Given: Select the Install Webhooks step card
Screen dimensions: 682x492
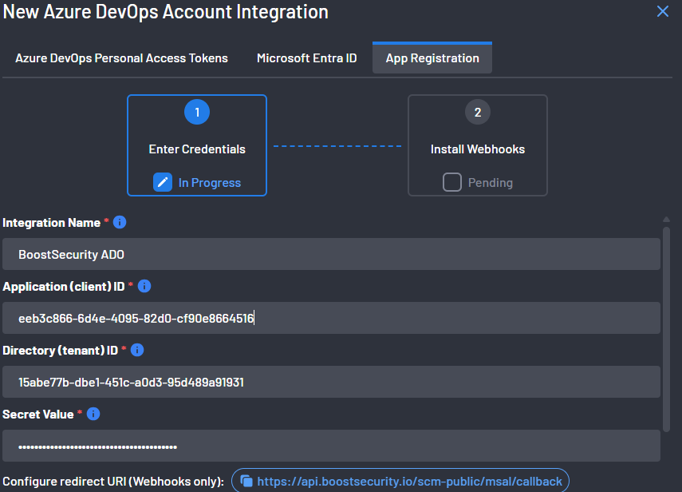Looking at the screenshot, I should [x=478, y=145].
